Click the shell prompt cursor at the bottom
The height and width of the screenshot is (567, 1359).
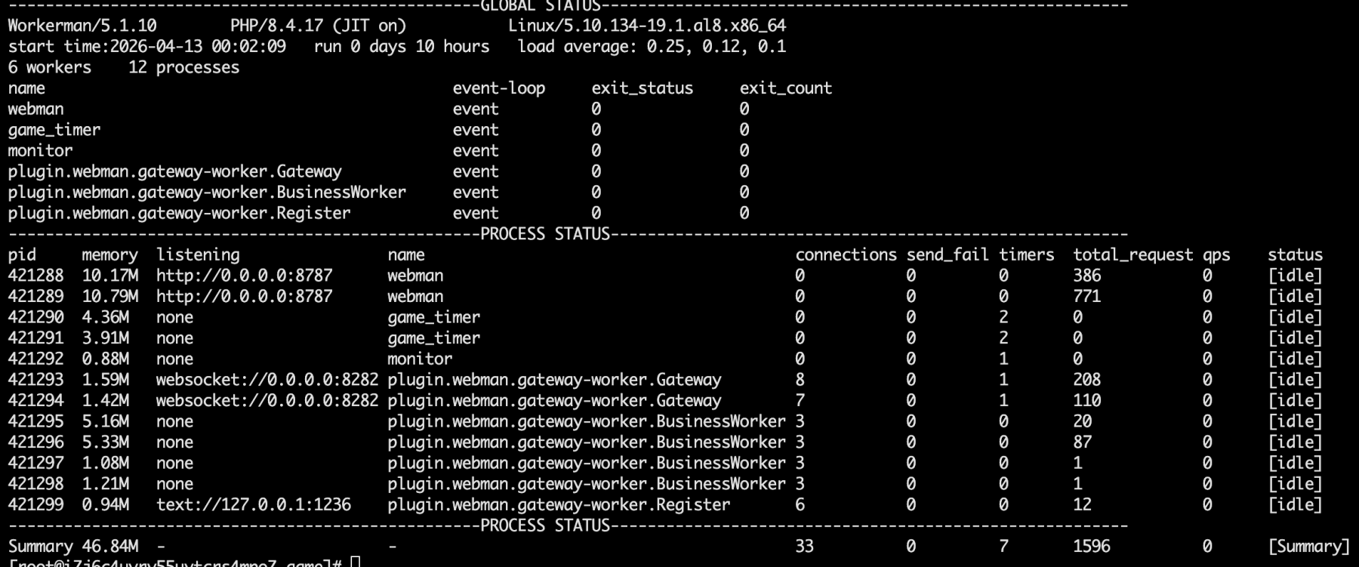click(356, 562)
